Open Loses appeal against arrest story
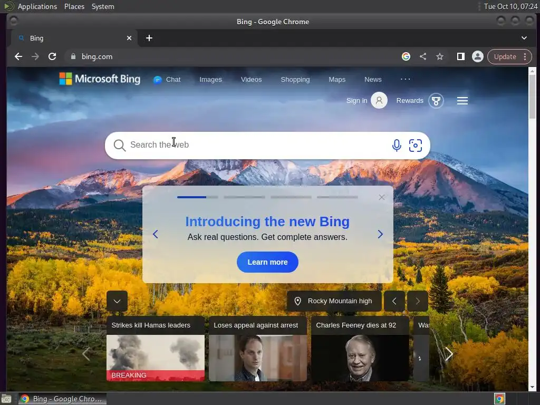 pyautogui.click(x=256, y=325)
